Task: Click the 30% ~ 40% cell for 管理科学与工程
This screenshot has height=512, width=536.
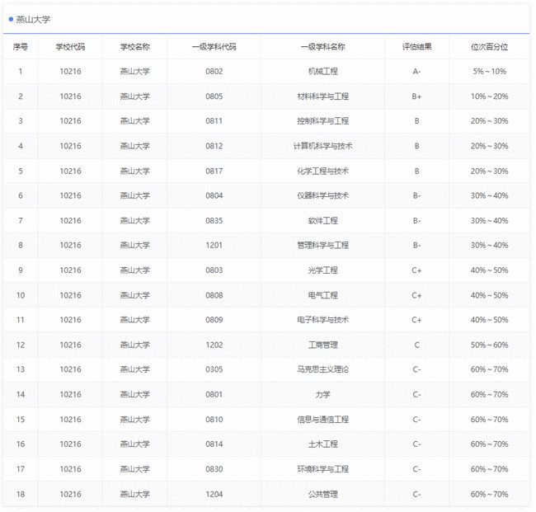Action: [x=490, y=245]
